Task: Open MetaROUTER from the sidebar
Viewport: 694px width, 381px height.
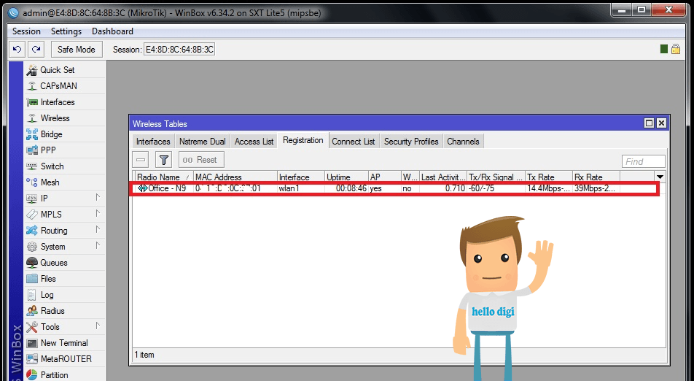Action: [66, 359]
